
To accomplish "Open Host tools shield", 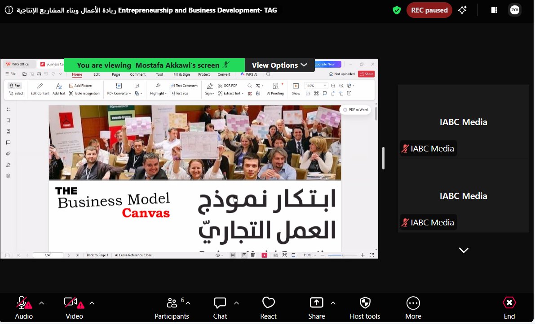I will (365, 307).
